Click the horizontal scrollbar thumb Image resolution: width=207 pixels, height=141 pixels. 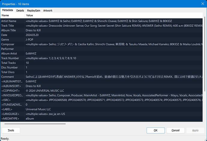pos(35,124)
